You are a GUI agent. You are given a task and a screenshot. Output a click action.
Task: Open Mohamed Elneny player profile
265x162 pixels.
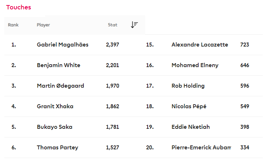195,65
